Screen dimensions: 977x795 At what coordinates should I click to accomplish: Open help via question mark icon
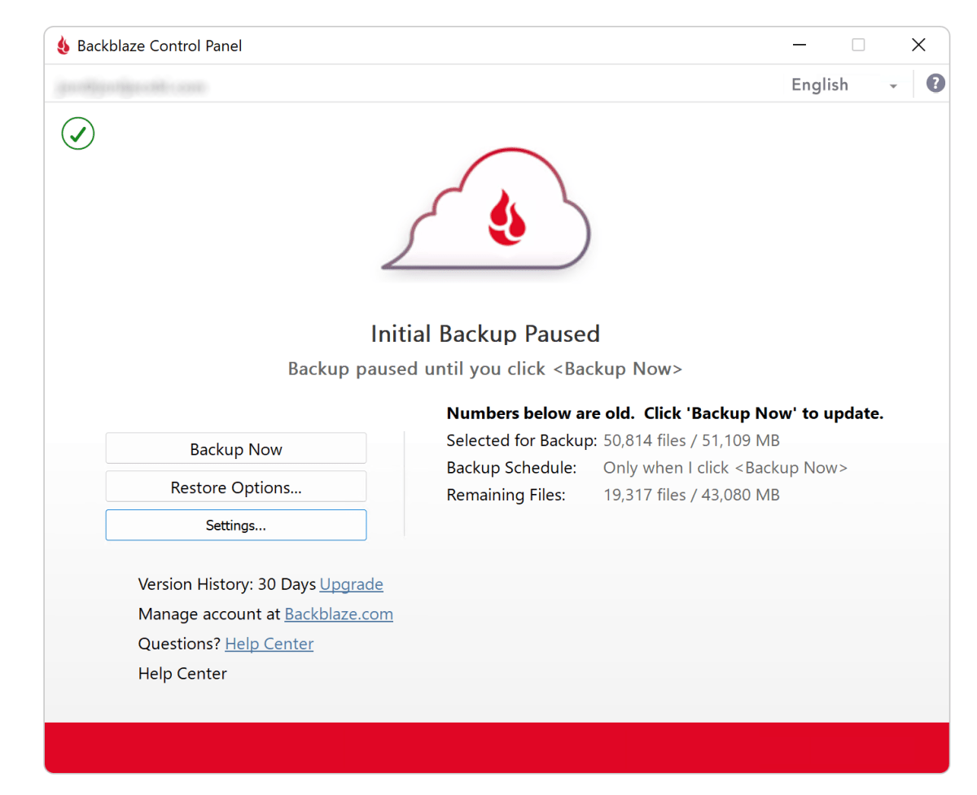pos(935,83)
